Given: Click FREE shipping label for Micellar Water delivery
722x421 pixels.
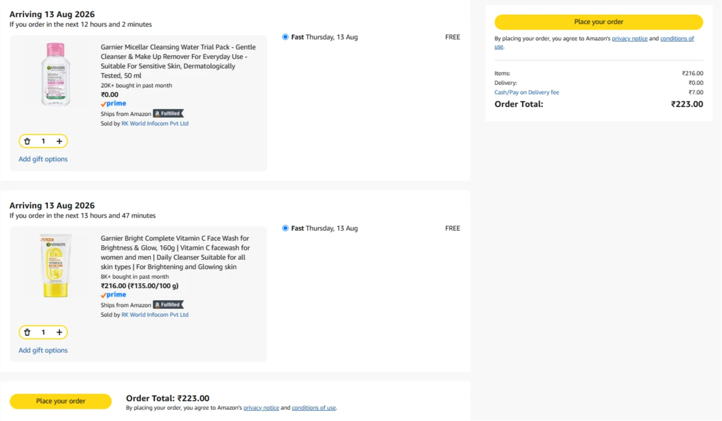Looking at the screenshot, I should coord(453,37).
